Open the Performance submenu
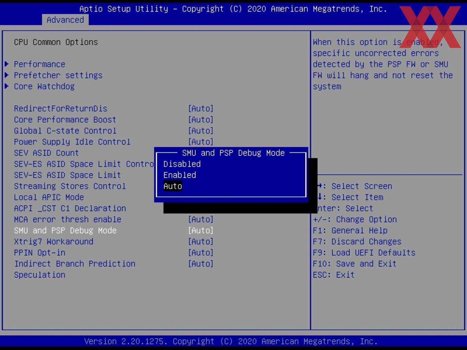Viewport: 467px width, 350px height. (39, 64)
